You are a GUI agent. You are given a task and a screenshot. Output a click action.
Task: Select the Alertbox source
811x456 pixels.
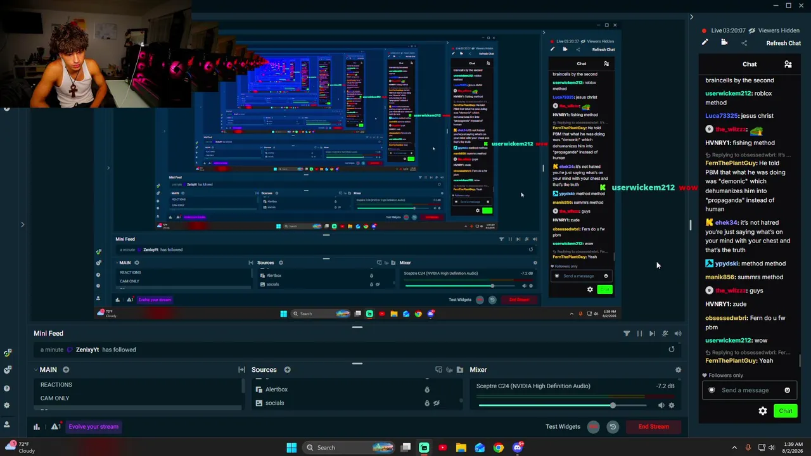pyautogui.click(x=276, y=389)
